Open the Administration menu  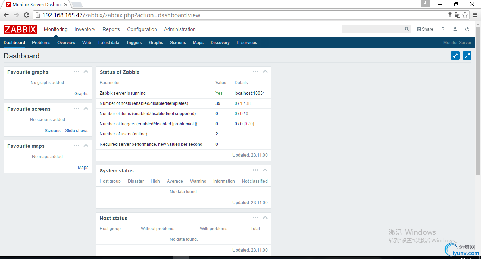[x=180, y=29]
